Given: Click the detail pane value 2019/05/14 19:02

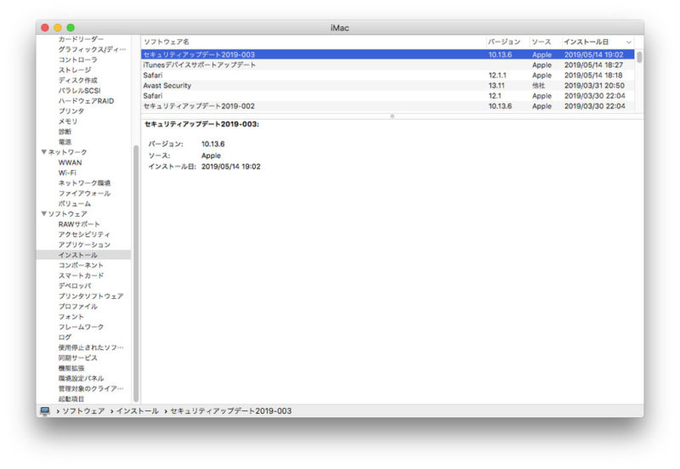Looking at the screenshot, I should (230, 167).
